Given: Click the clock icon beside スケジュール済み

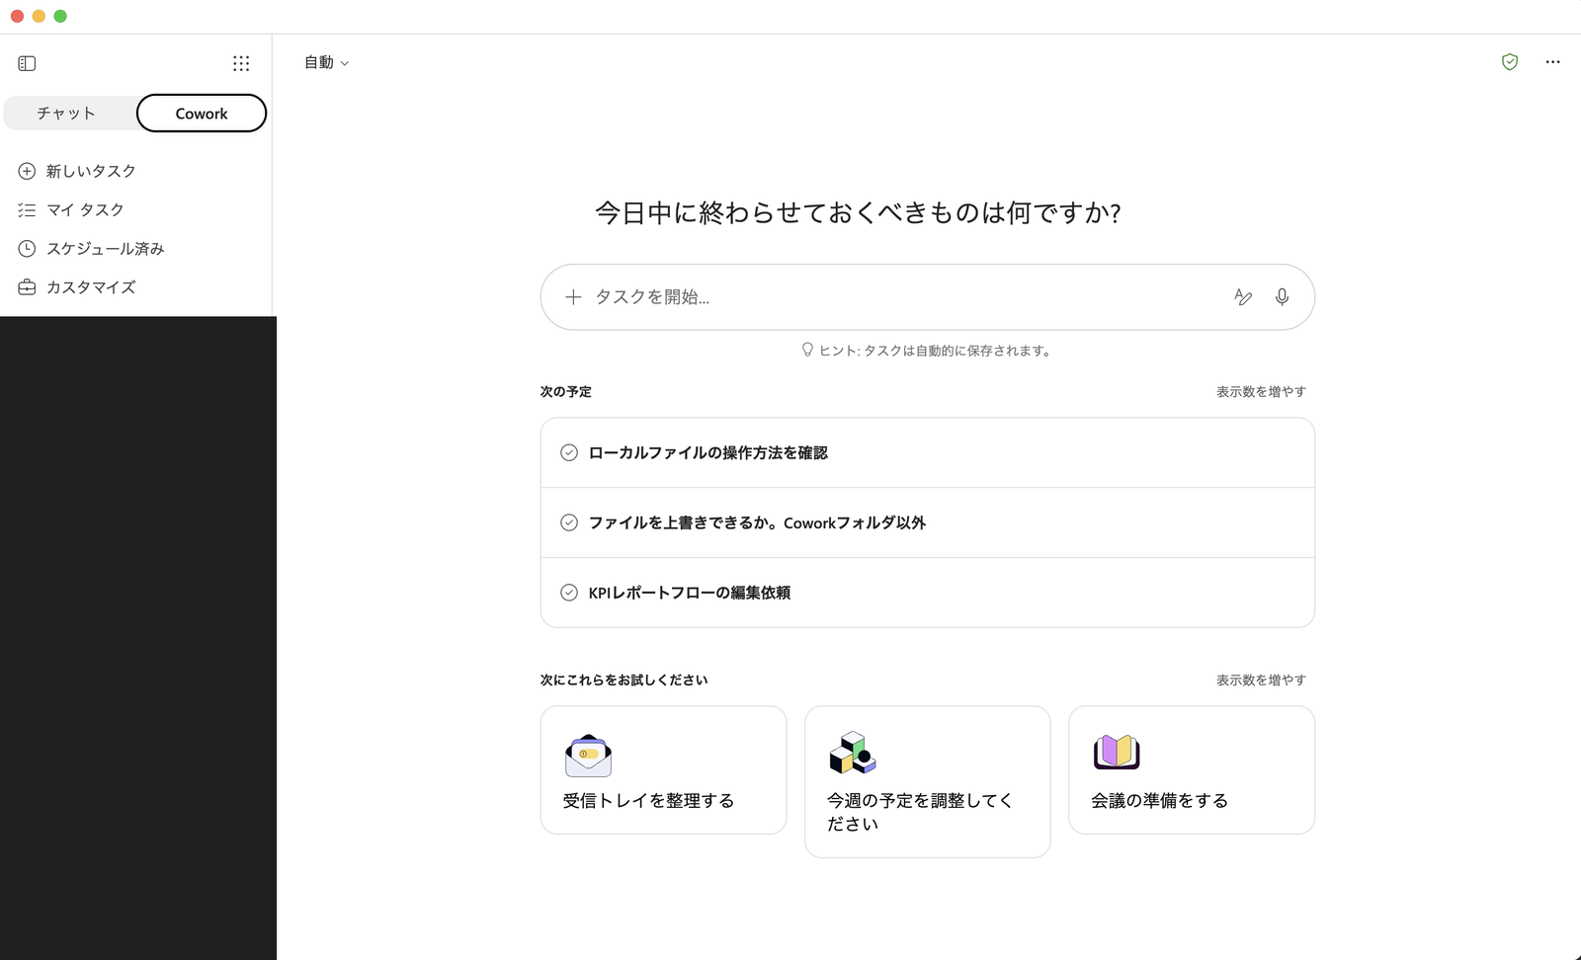Looking at the screenshot, I should tap(27, 248).
